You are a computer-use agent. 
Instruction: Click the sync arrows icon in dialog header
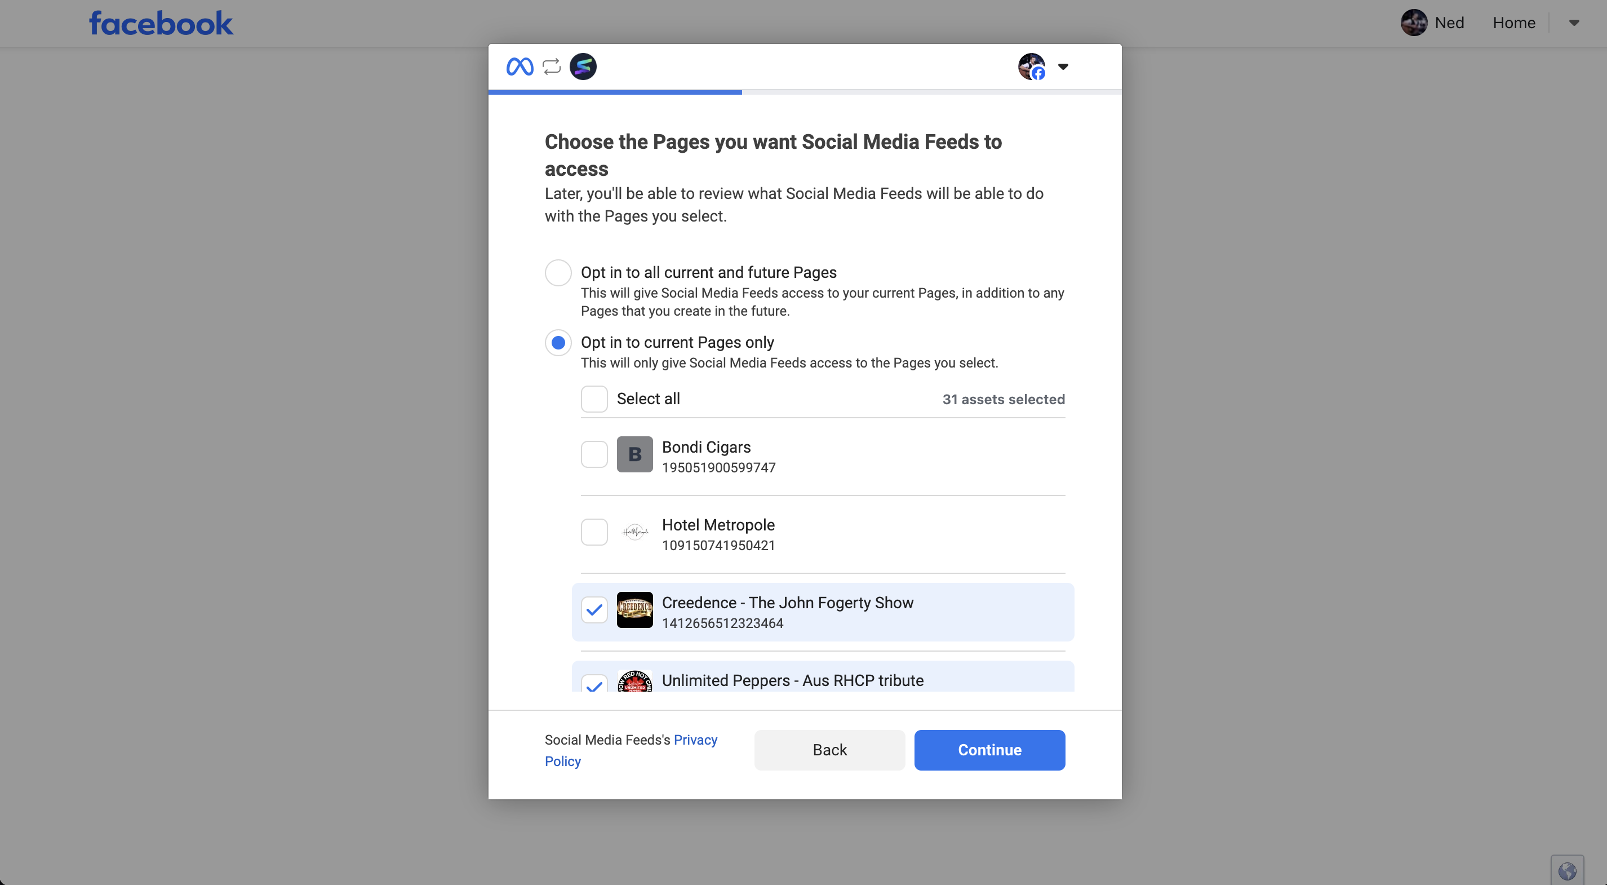coord(552,66)
